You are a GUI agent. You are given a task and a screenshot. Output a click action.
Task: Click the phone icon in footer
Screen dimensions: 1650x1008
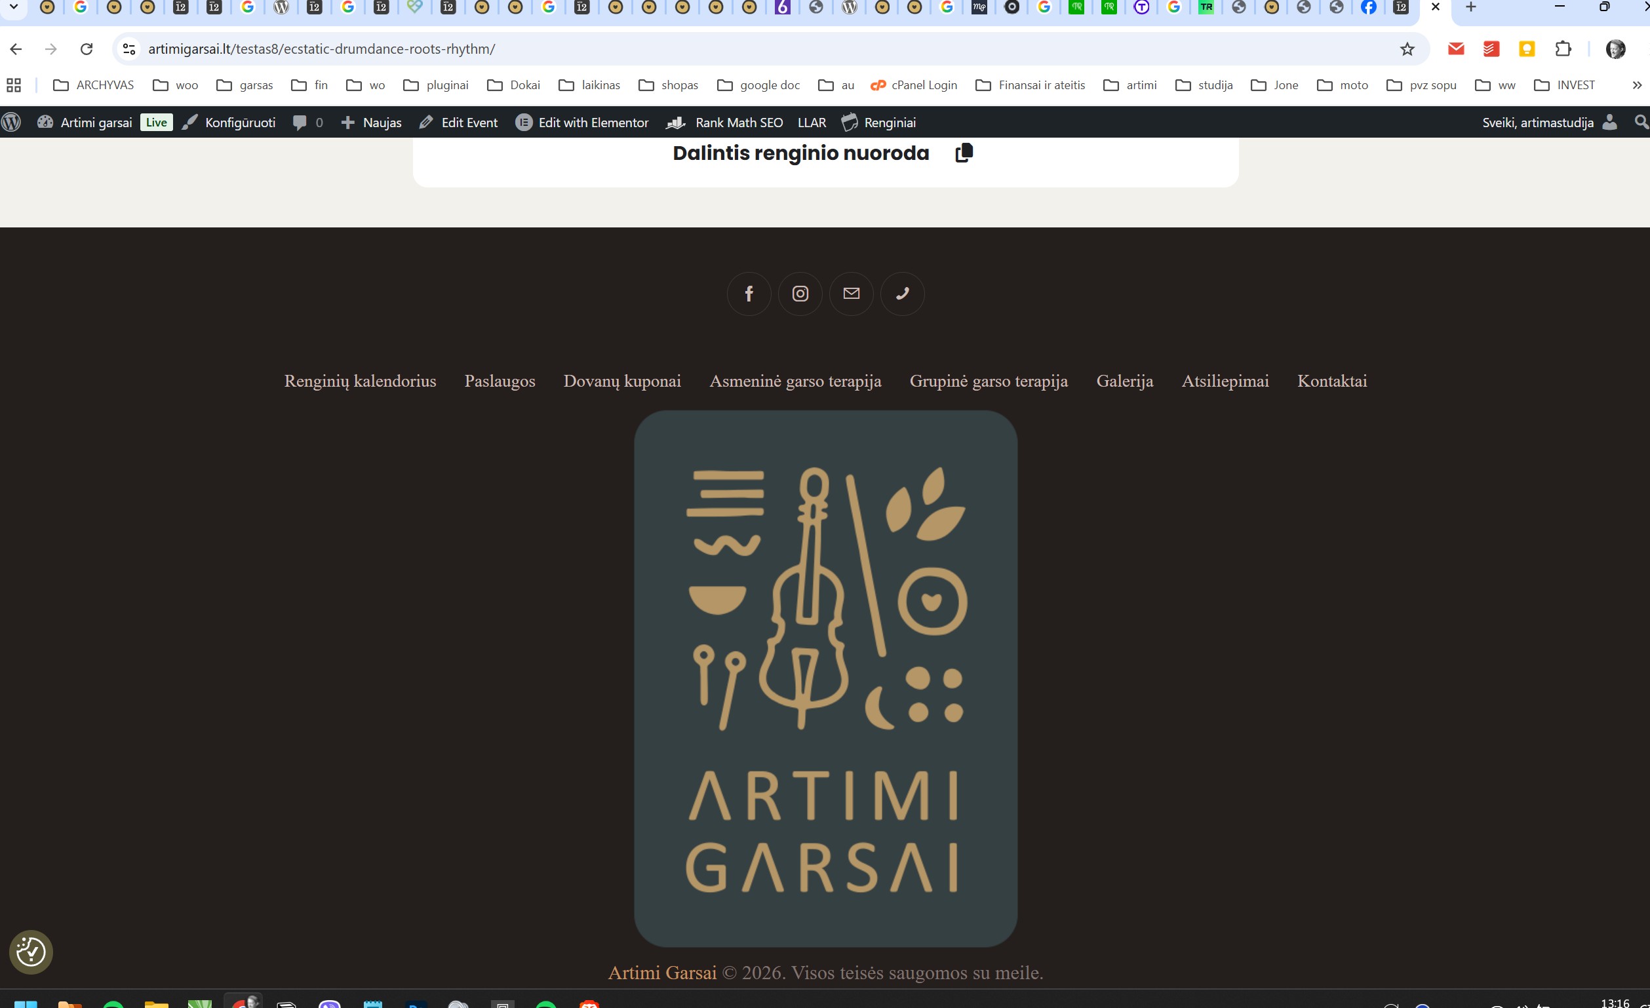coord(902,293)
